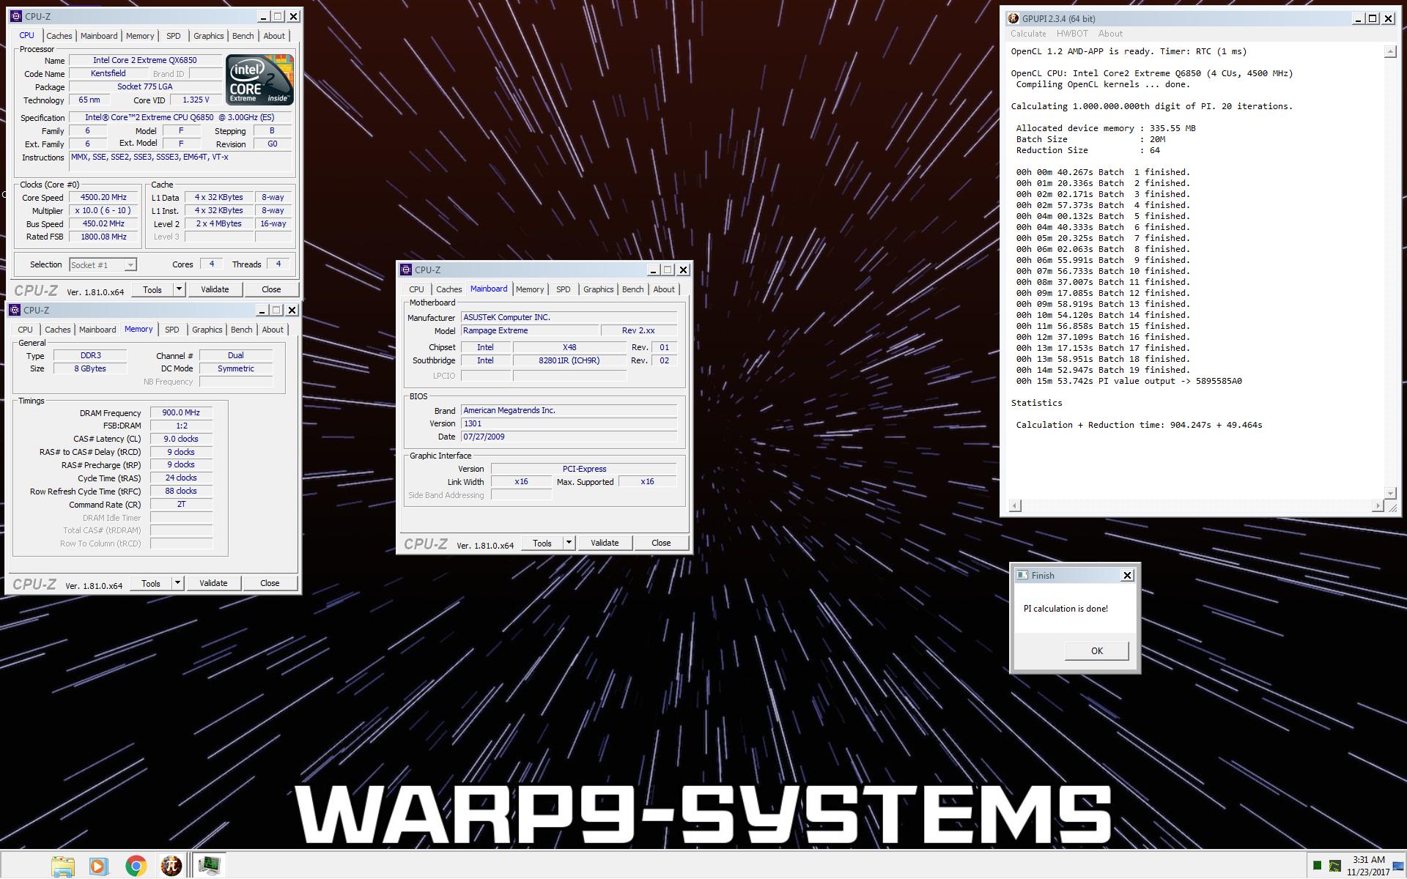Select Bench tab in Mainboard CPU-Z window
The height and width of the screenshot is (879, 1407).
633,289
